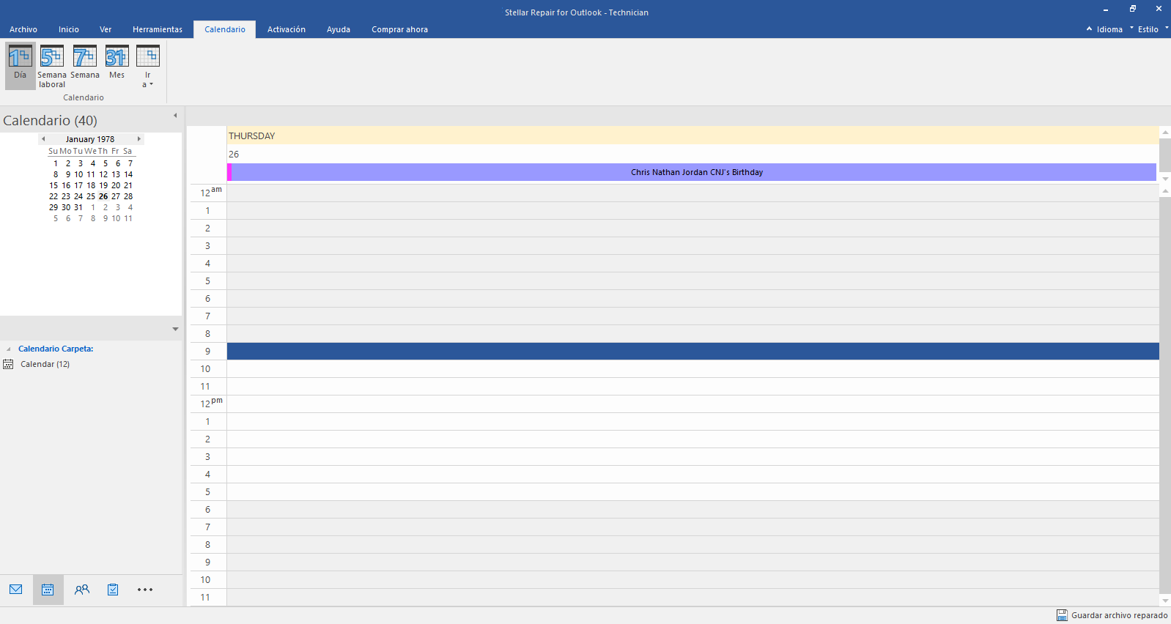1171x624 pixels.
Task: Select the 10 am time slot
Action: 692,369
